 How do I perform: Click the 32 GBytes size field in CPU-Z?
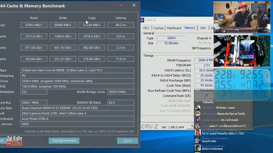(171, 43)
